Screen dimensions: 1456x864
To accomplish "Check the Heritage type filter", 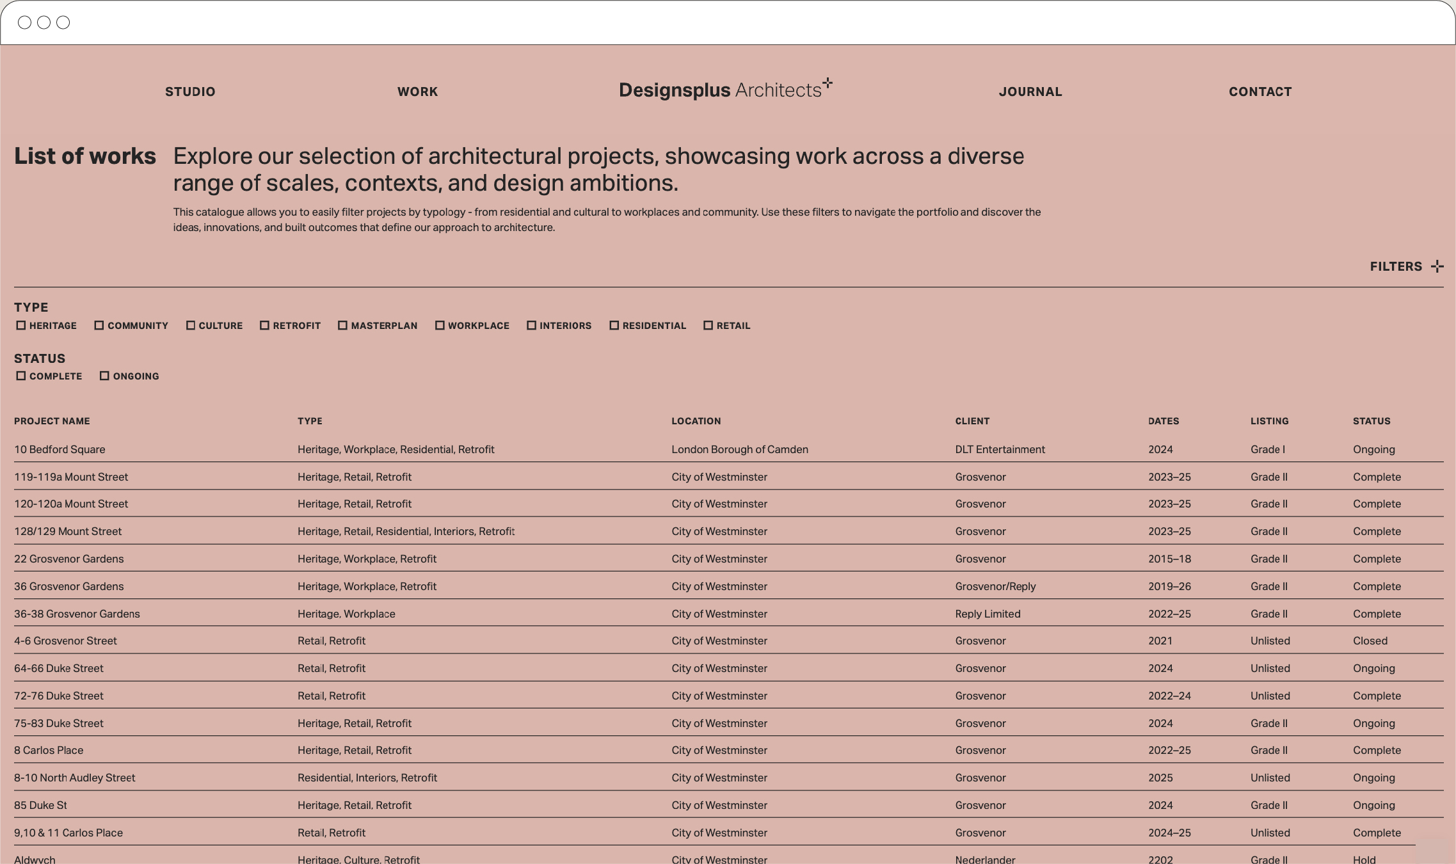I will click(21, 325).
